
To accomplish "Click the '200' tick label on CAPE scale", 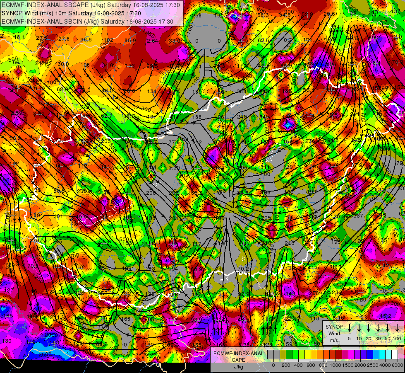I will 286,365.
